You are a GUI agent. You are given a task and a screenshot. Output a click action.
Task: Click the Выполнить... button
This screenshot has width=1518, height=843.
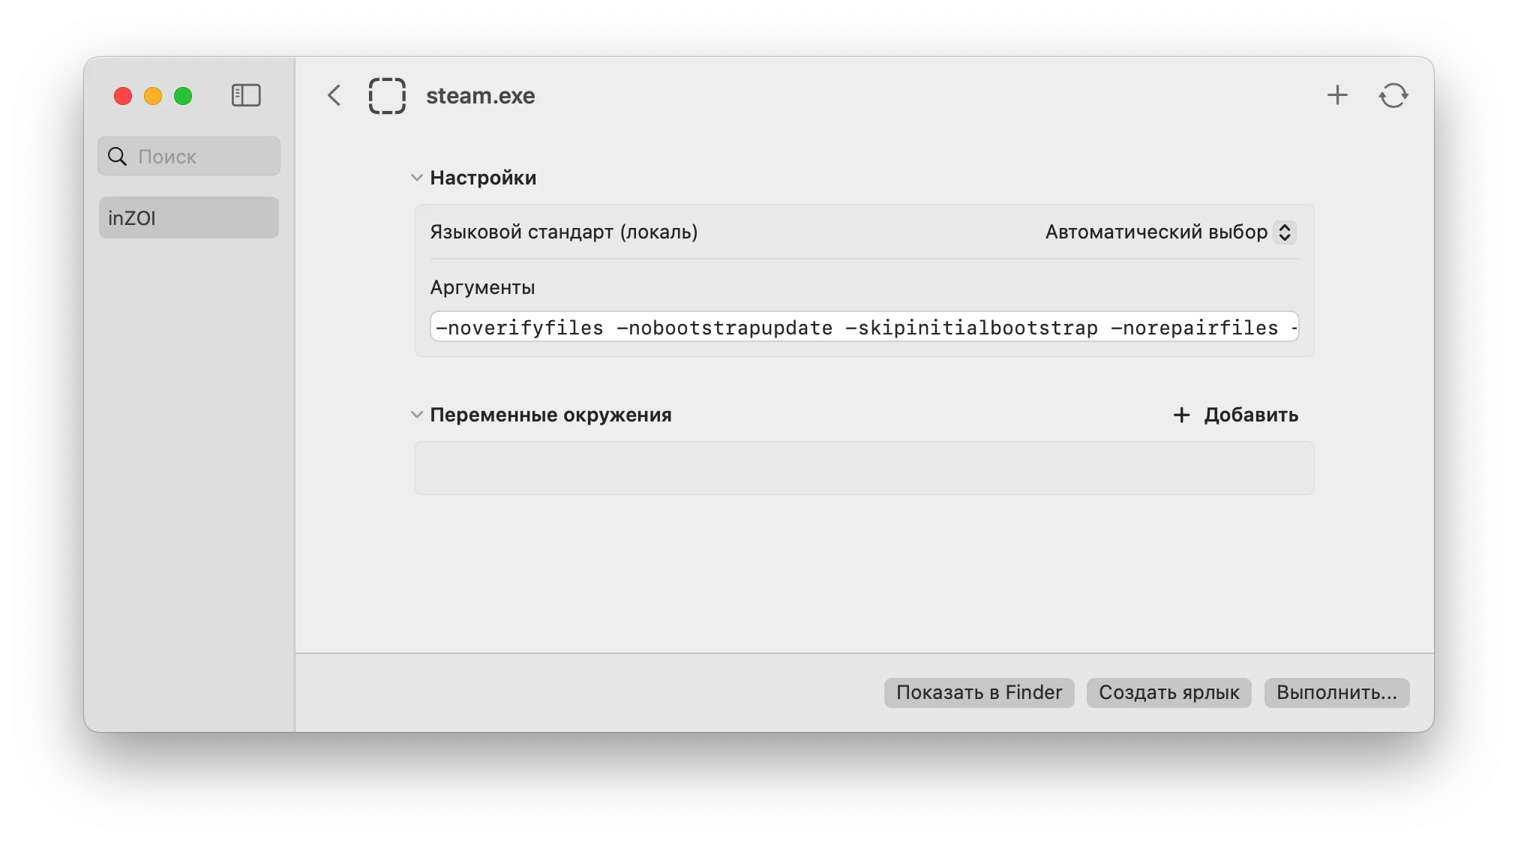pos(1336,692)
